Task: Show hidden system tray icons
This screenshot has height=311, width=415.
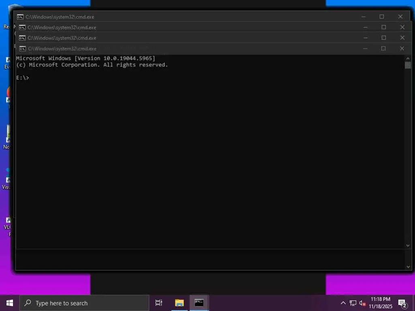Action: [x=343, y=303]
